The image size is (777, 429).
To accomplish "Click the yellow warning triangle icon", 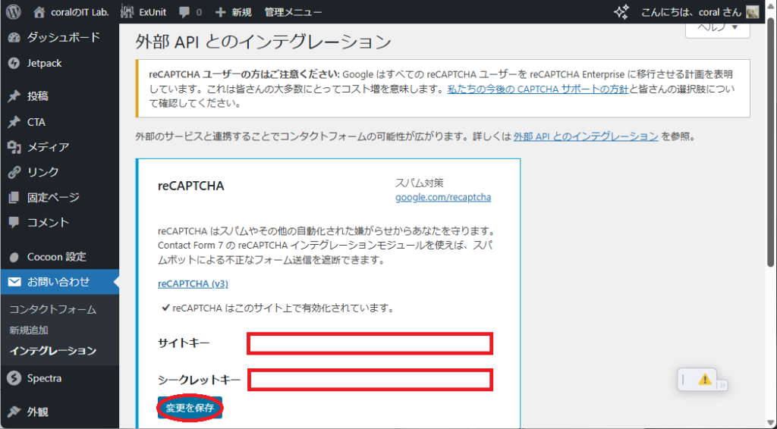I will pos(705,380).
